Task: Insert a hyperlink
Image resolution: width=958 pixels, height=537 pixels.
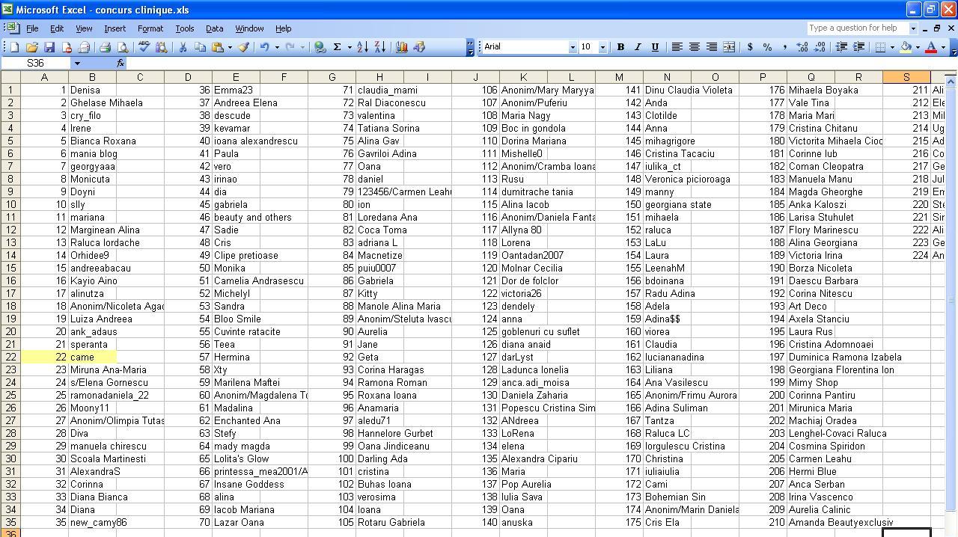Action: [320, 47]
